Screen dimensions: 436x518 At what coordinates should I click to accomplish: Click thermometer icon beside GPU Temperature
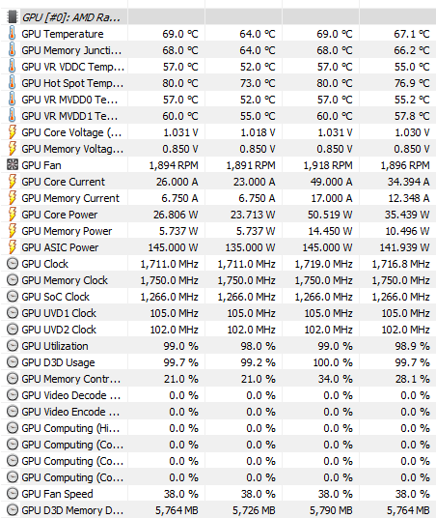click(13, 34)
